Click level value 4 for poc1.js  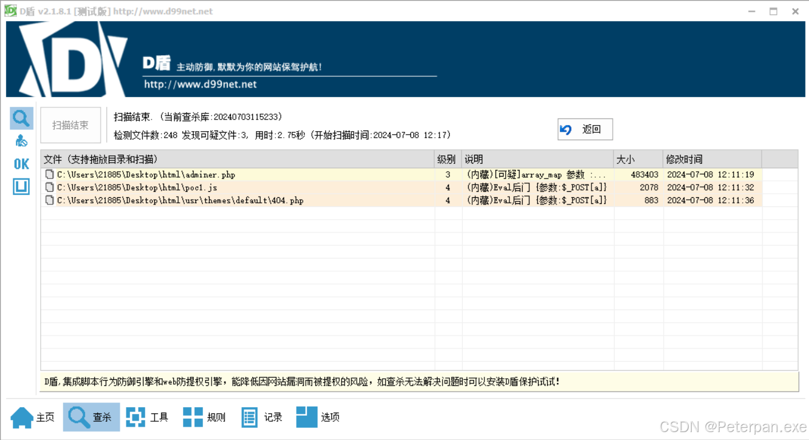click(448, 188)
